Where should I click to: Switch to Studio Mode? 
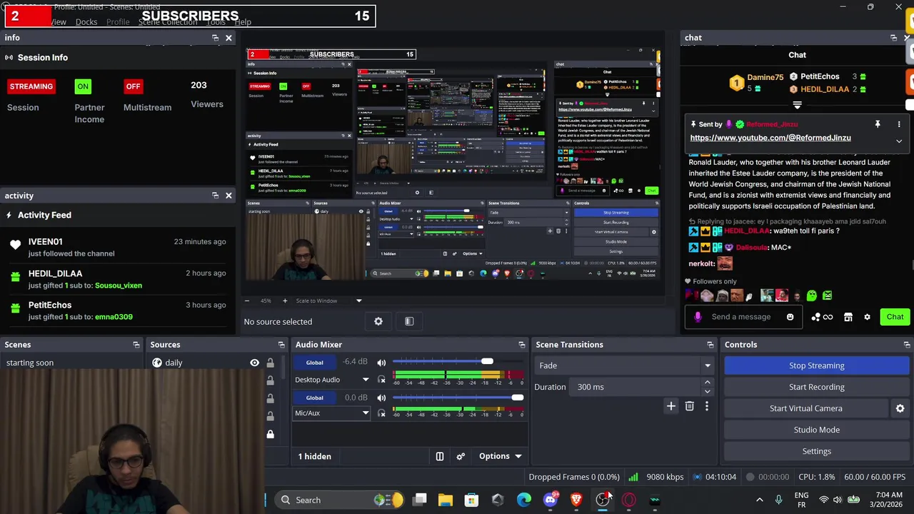pyautogui.click(x=816, y=430)
